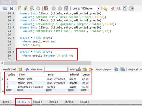
Task: Switch to the libros 1 result tab
Action: 6,102
